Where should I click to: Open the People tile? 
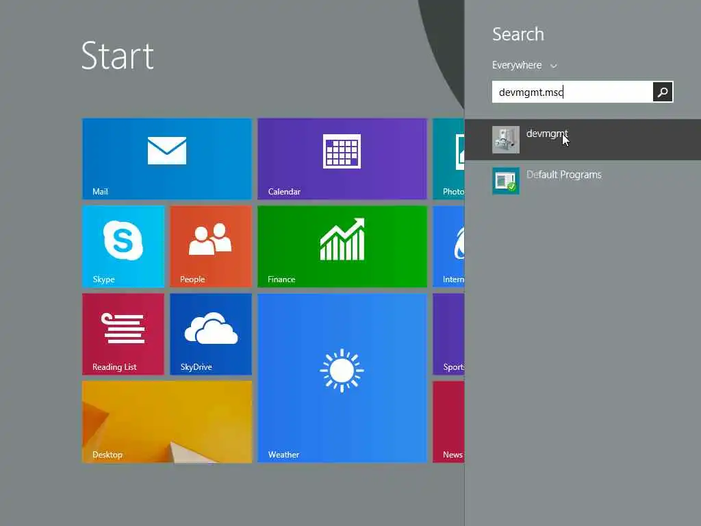pyautogui.click(x=211, y=247)
